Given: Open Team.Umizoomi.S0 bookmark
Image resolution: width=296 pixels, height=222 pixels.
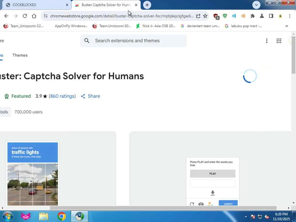Looking at the screenshot, I should tap(112, 26).
